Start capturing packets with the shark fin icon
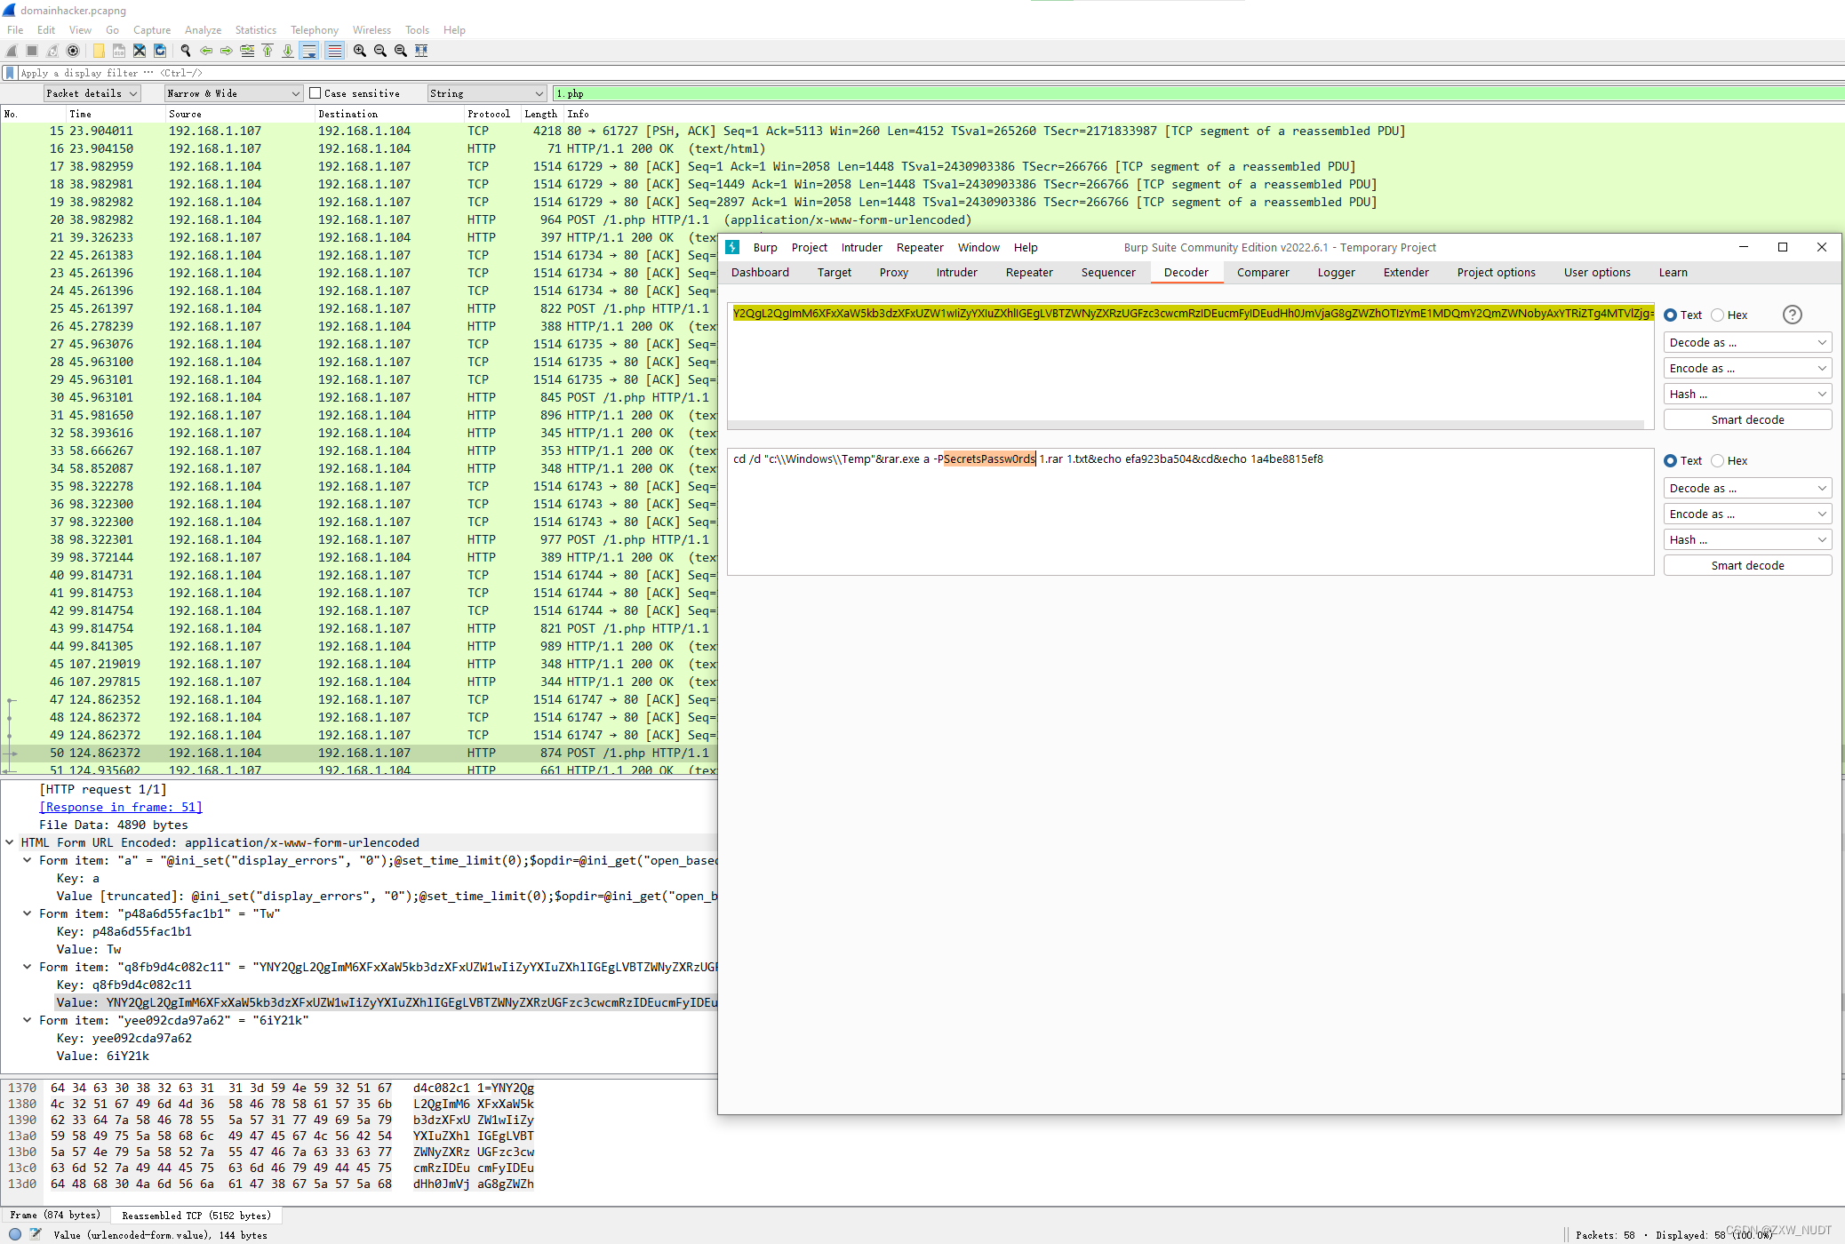 12,51
